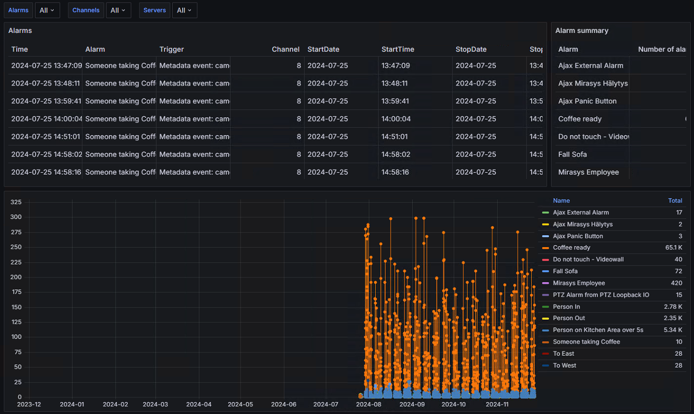The width and height of the screenshot is (694, 414).
Task: Click Person Out legend color marker
Action: click(x=545, y=318)
